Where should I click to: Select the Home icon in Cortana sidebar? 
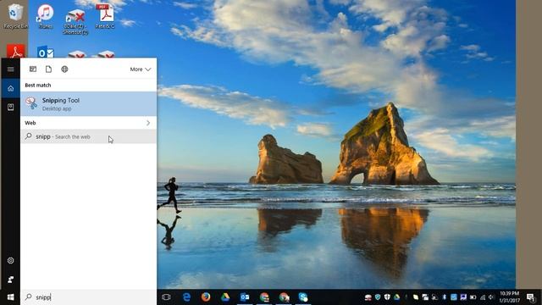pos(11,88)
